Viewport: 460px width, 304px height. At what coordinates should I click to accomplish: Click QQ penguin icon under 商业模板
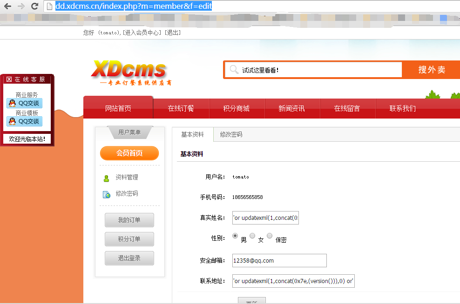(x=12, y=121)
